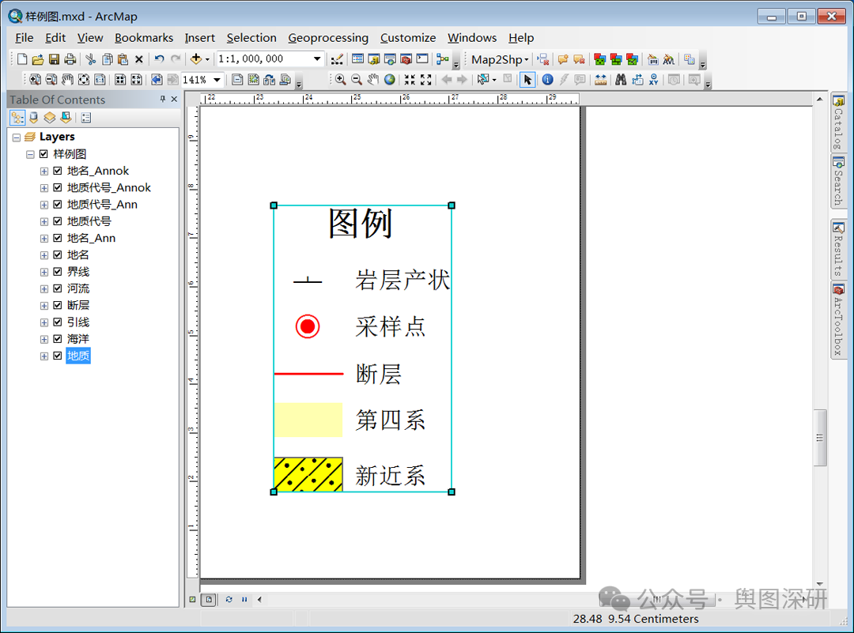Click the Zoom to 100% layout icon
Viewport: 854px width, 633px height.
[x=100, y=80]
